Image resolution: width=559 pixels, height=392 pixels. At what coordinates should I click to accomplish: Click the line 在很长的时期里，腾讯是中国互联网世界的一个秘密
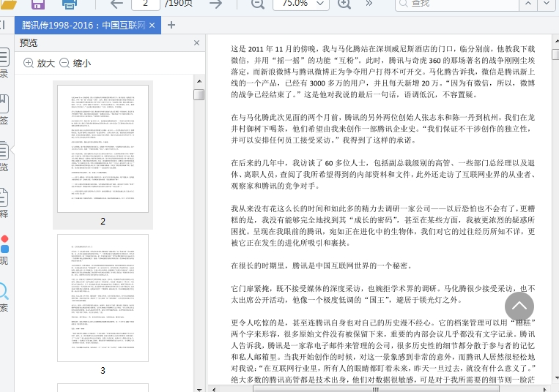tap(321, 265)
